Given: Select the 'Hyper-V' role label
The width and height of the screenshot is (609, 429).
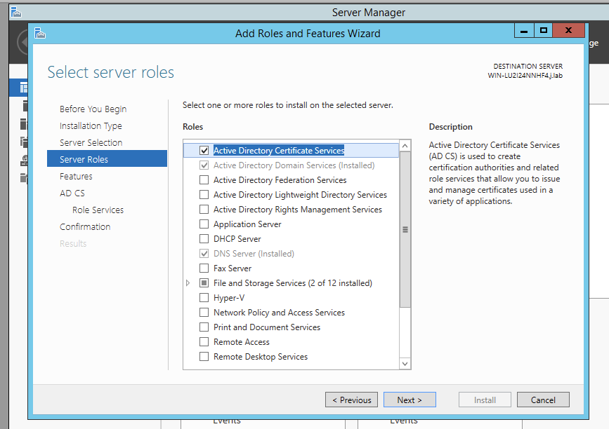Looking at the screenshot, I should point(229,298).
